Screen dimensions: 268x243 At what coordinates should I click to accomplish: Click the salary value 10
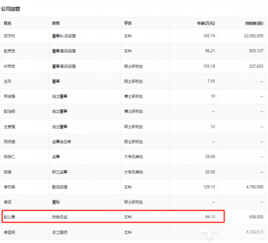[x=213, y=96]
